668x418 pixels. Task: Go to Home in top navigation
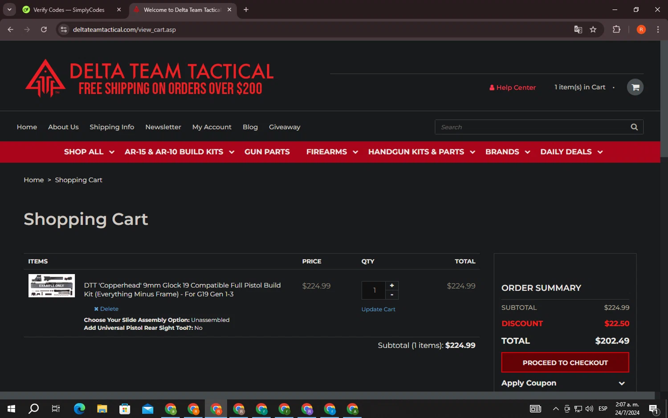tap(27, 127)
